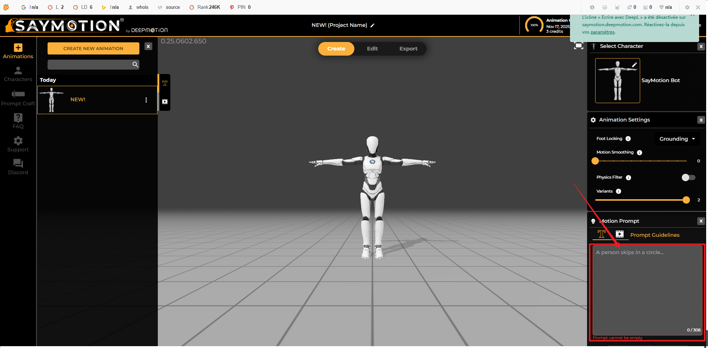Viewport: 708px width, 348px height.
Task: Select the video prompt mode icon
Action: (x=619, y=234)
